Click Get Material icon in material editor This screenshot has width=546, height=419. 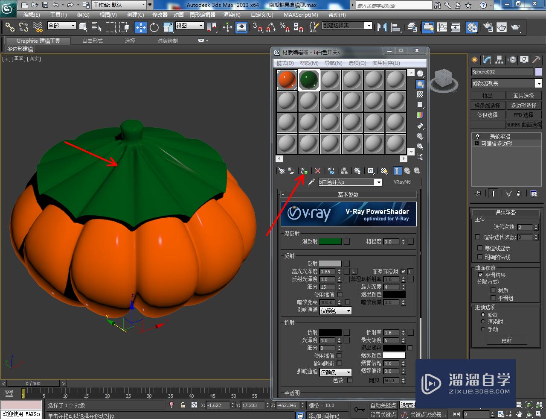coord(282,171)
